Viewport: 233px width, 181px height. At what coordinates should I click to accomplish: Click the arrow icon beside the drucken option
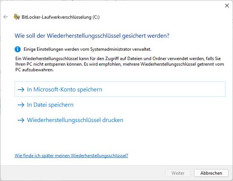21,120
